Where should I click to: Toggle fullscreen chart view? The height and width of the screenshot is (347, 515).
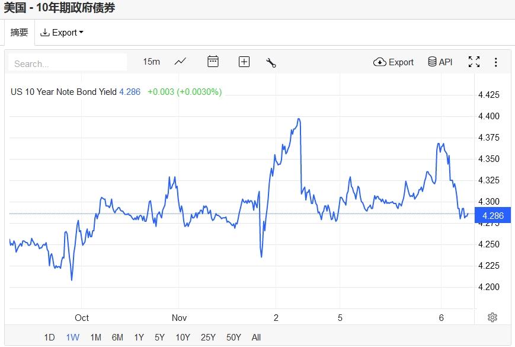(x=474, y=62)
